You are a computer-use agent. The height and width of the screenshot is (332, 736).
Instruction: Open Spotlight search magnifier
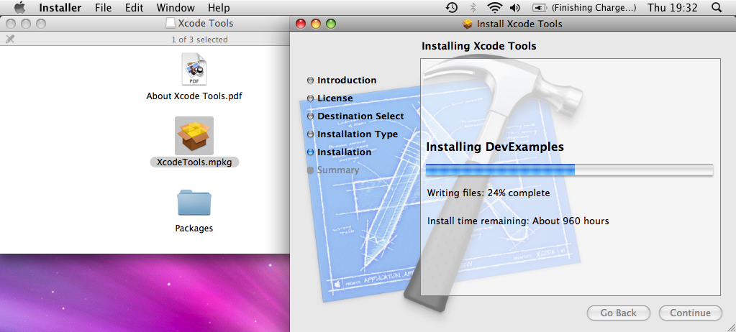[717, 7]
